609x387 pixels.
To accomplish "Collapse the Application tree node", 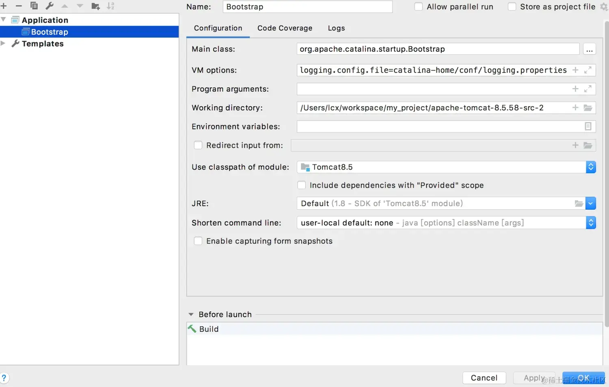I will [x=4, y=19].
